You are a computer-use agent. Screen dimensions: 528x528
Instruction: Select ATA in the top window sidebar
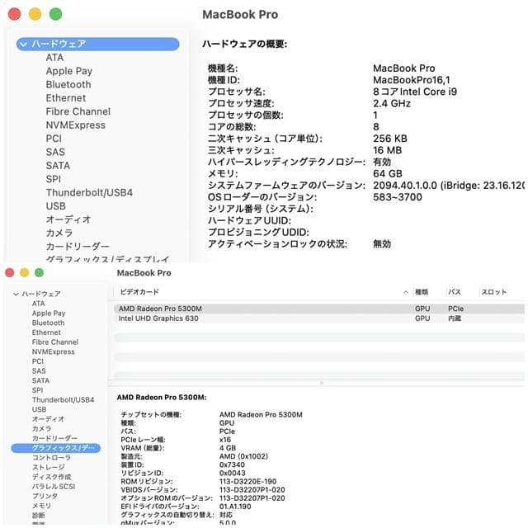pyautogui.click(x=54, y=58)
